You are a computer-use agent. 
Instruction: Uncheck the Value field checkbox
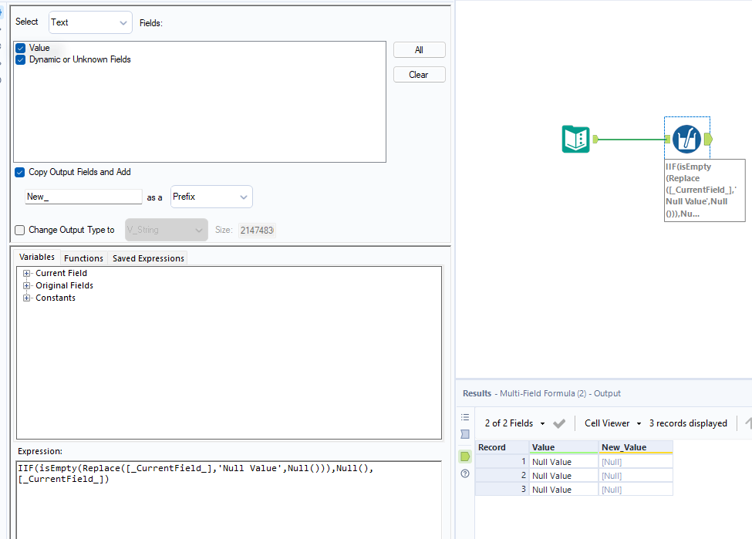tap(20, 48)
